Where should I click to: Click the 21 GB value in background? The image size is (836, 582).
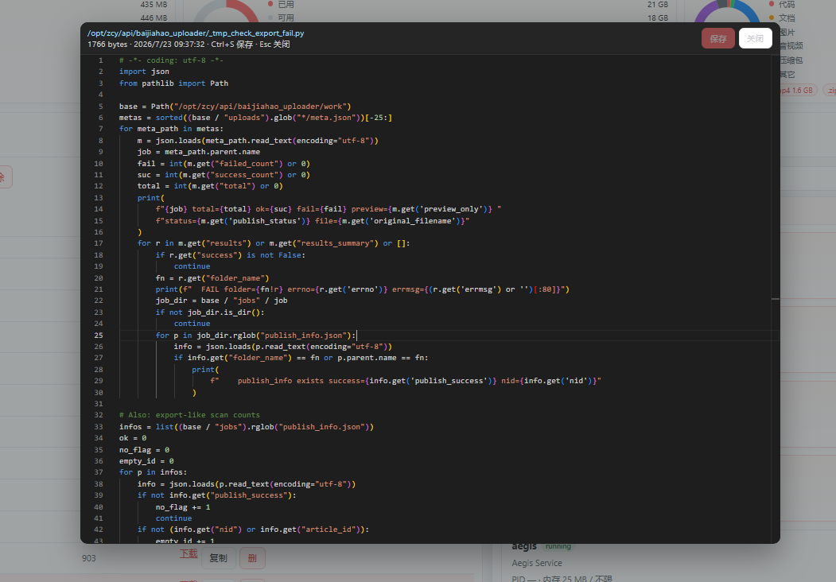(x=657, y=4)
